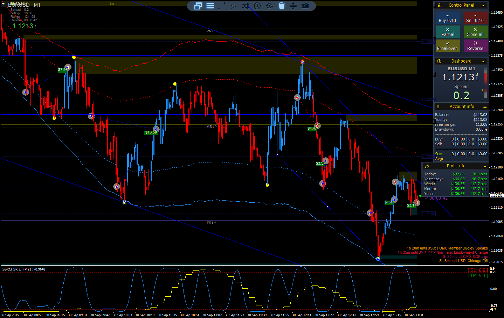
Task: Click the EURUSD M1 dashboard heading
Action: click(x=461, y=69)
